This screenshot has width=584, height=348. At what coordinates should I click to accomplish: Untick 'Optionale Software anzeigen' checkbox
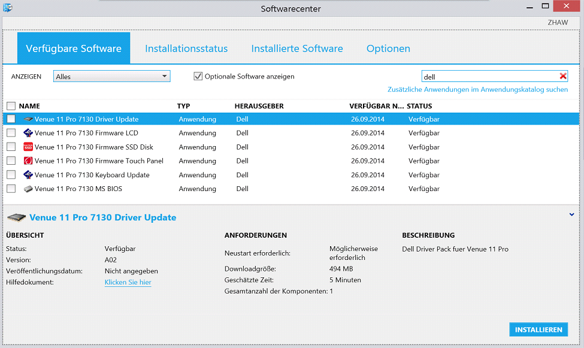[198, 77]
